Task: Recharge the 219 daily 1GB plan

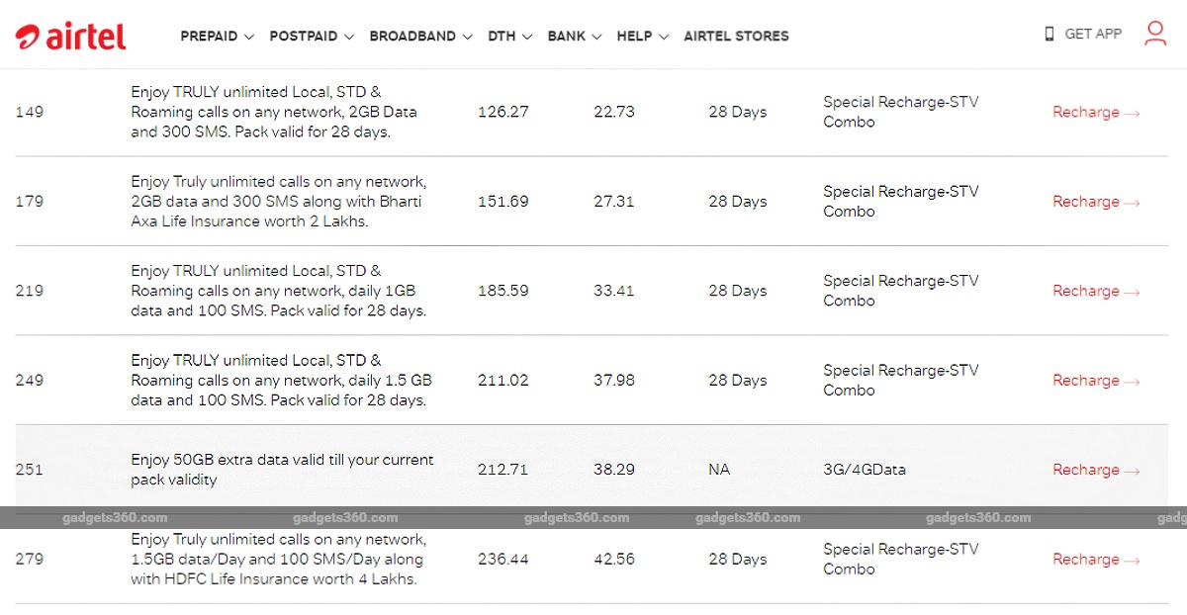Action: pos(1095,291)
